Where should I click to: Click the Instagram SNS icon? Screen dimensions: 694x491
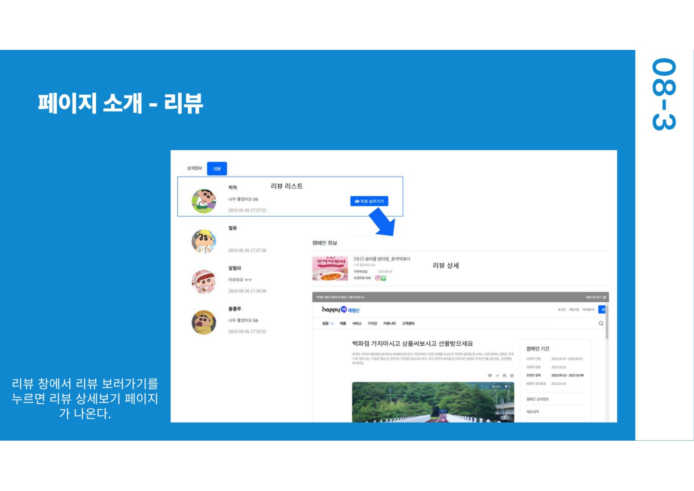pyautogui.click(x=378, y=278)
